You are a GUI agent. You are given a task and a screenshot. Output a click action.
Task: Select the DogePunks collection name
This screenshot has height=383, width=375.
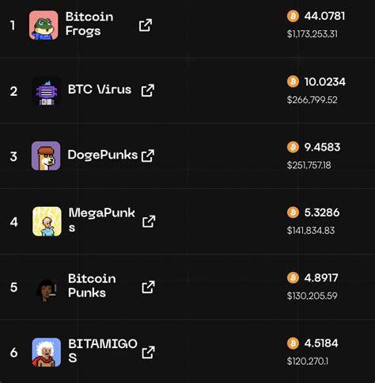point(103,155)
